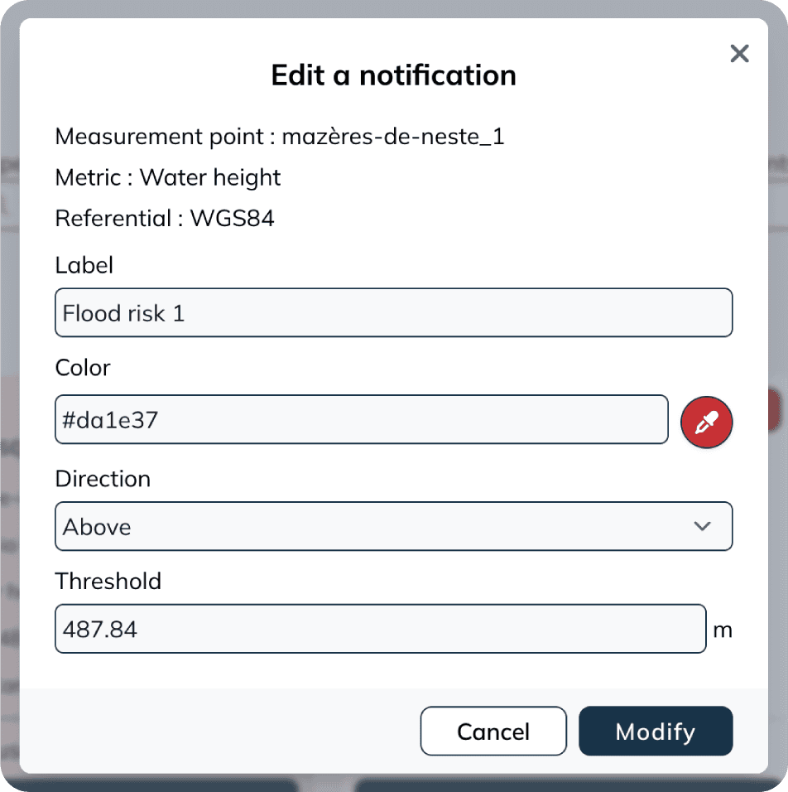
Task: Click the Color field caption
Action: (x=83, y=368)
